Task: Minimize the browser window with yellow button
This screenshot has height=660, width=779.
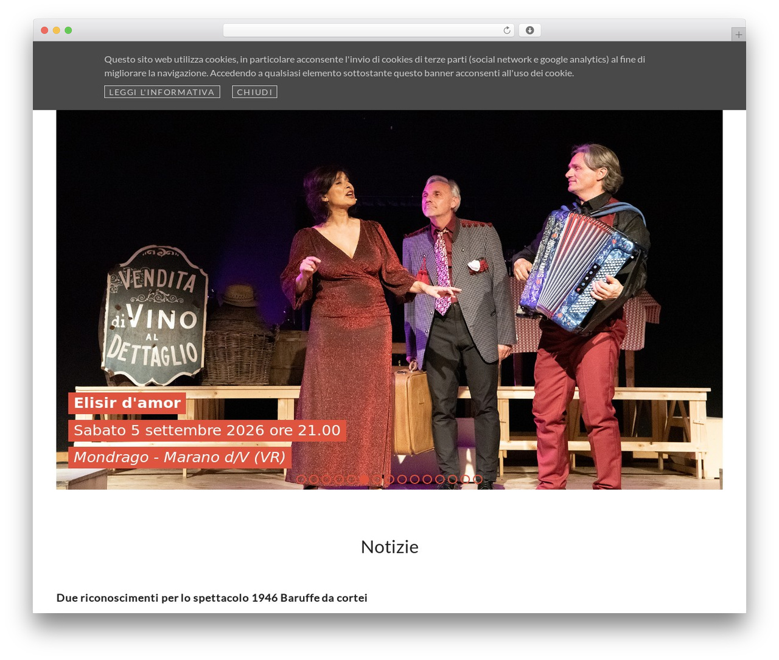Action: click(x=57, y=30)
